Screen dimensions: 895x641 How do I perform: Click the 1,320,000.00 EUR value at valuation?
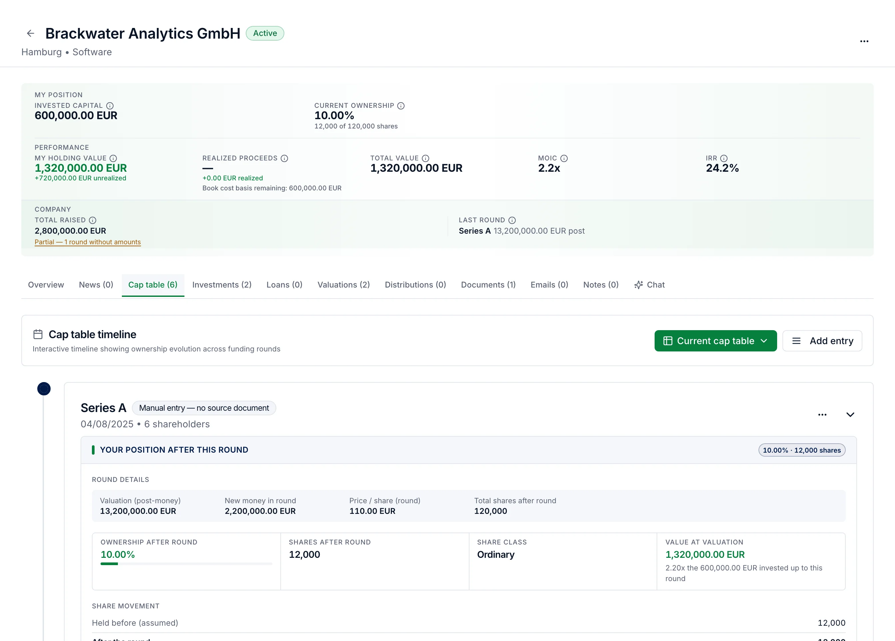(x=705, y=554)
